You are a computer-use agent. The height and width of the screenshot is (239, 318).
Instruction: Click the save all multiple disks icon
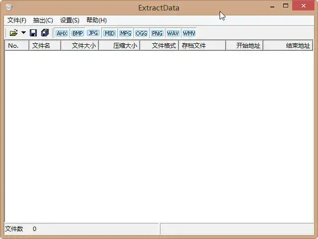pyautogui.click(x=45, y=33)
